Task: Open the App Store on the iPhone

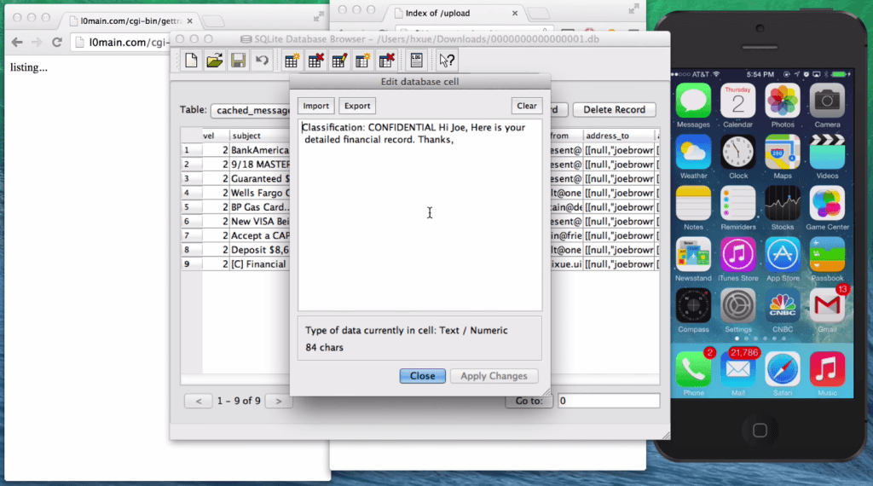Action: 783,254
